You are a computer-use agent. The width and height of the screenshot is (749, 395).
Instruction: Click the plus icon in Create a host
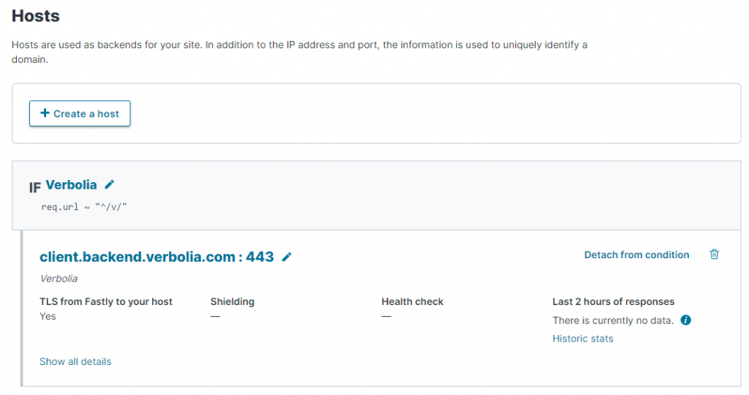click(x=45, y=113)
